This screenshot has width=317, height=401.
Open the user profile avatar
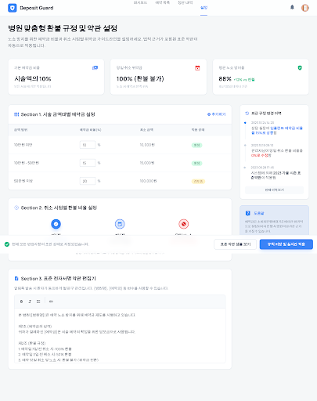305,8
